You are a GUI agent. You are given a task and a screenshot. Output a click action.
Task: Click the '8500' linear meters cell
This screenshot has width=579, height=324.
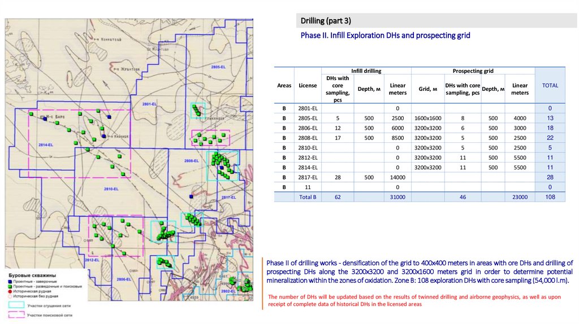pyautogui.click(x=397, y=138)
